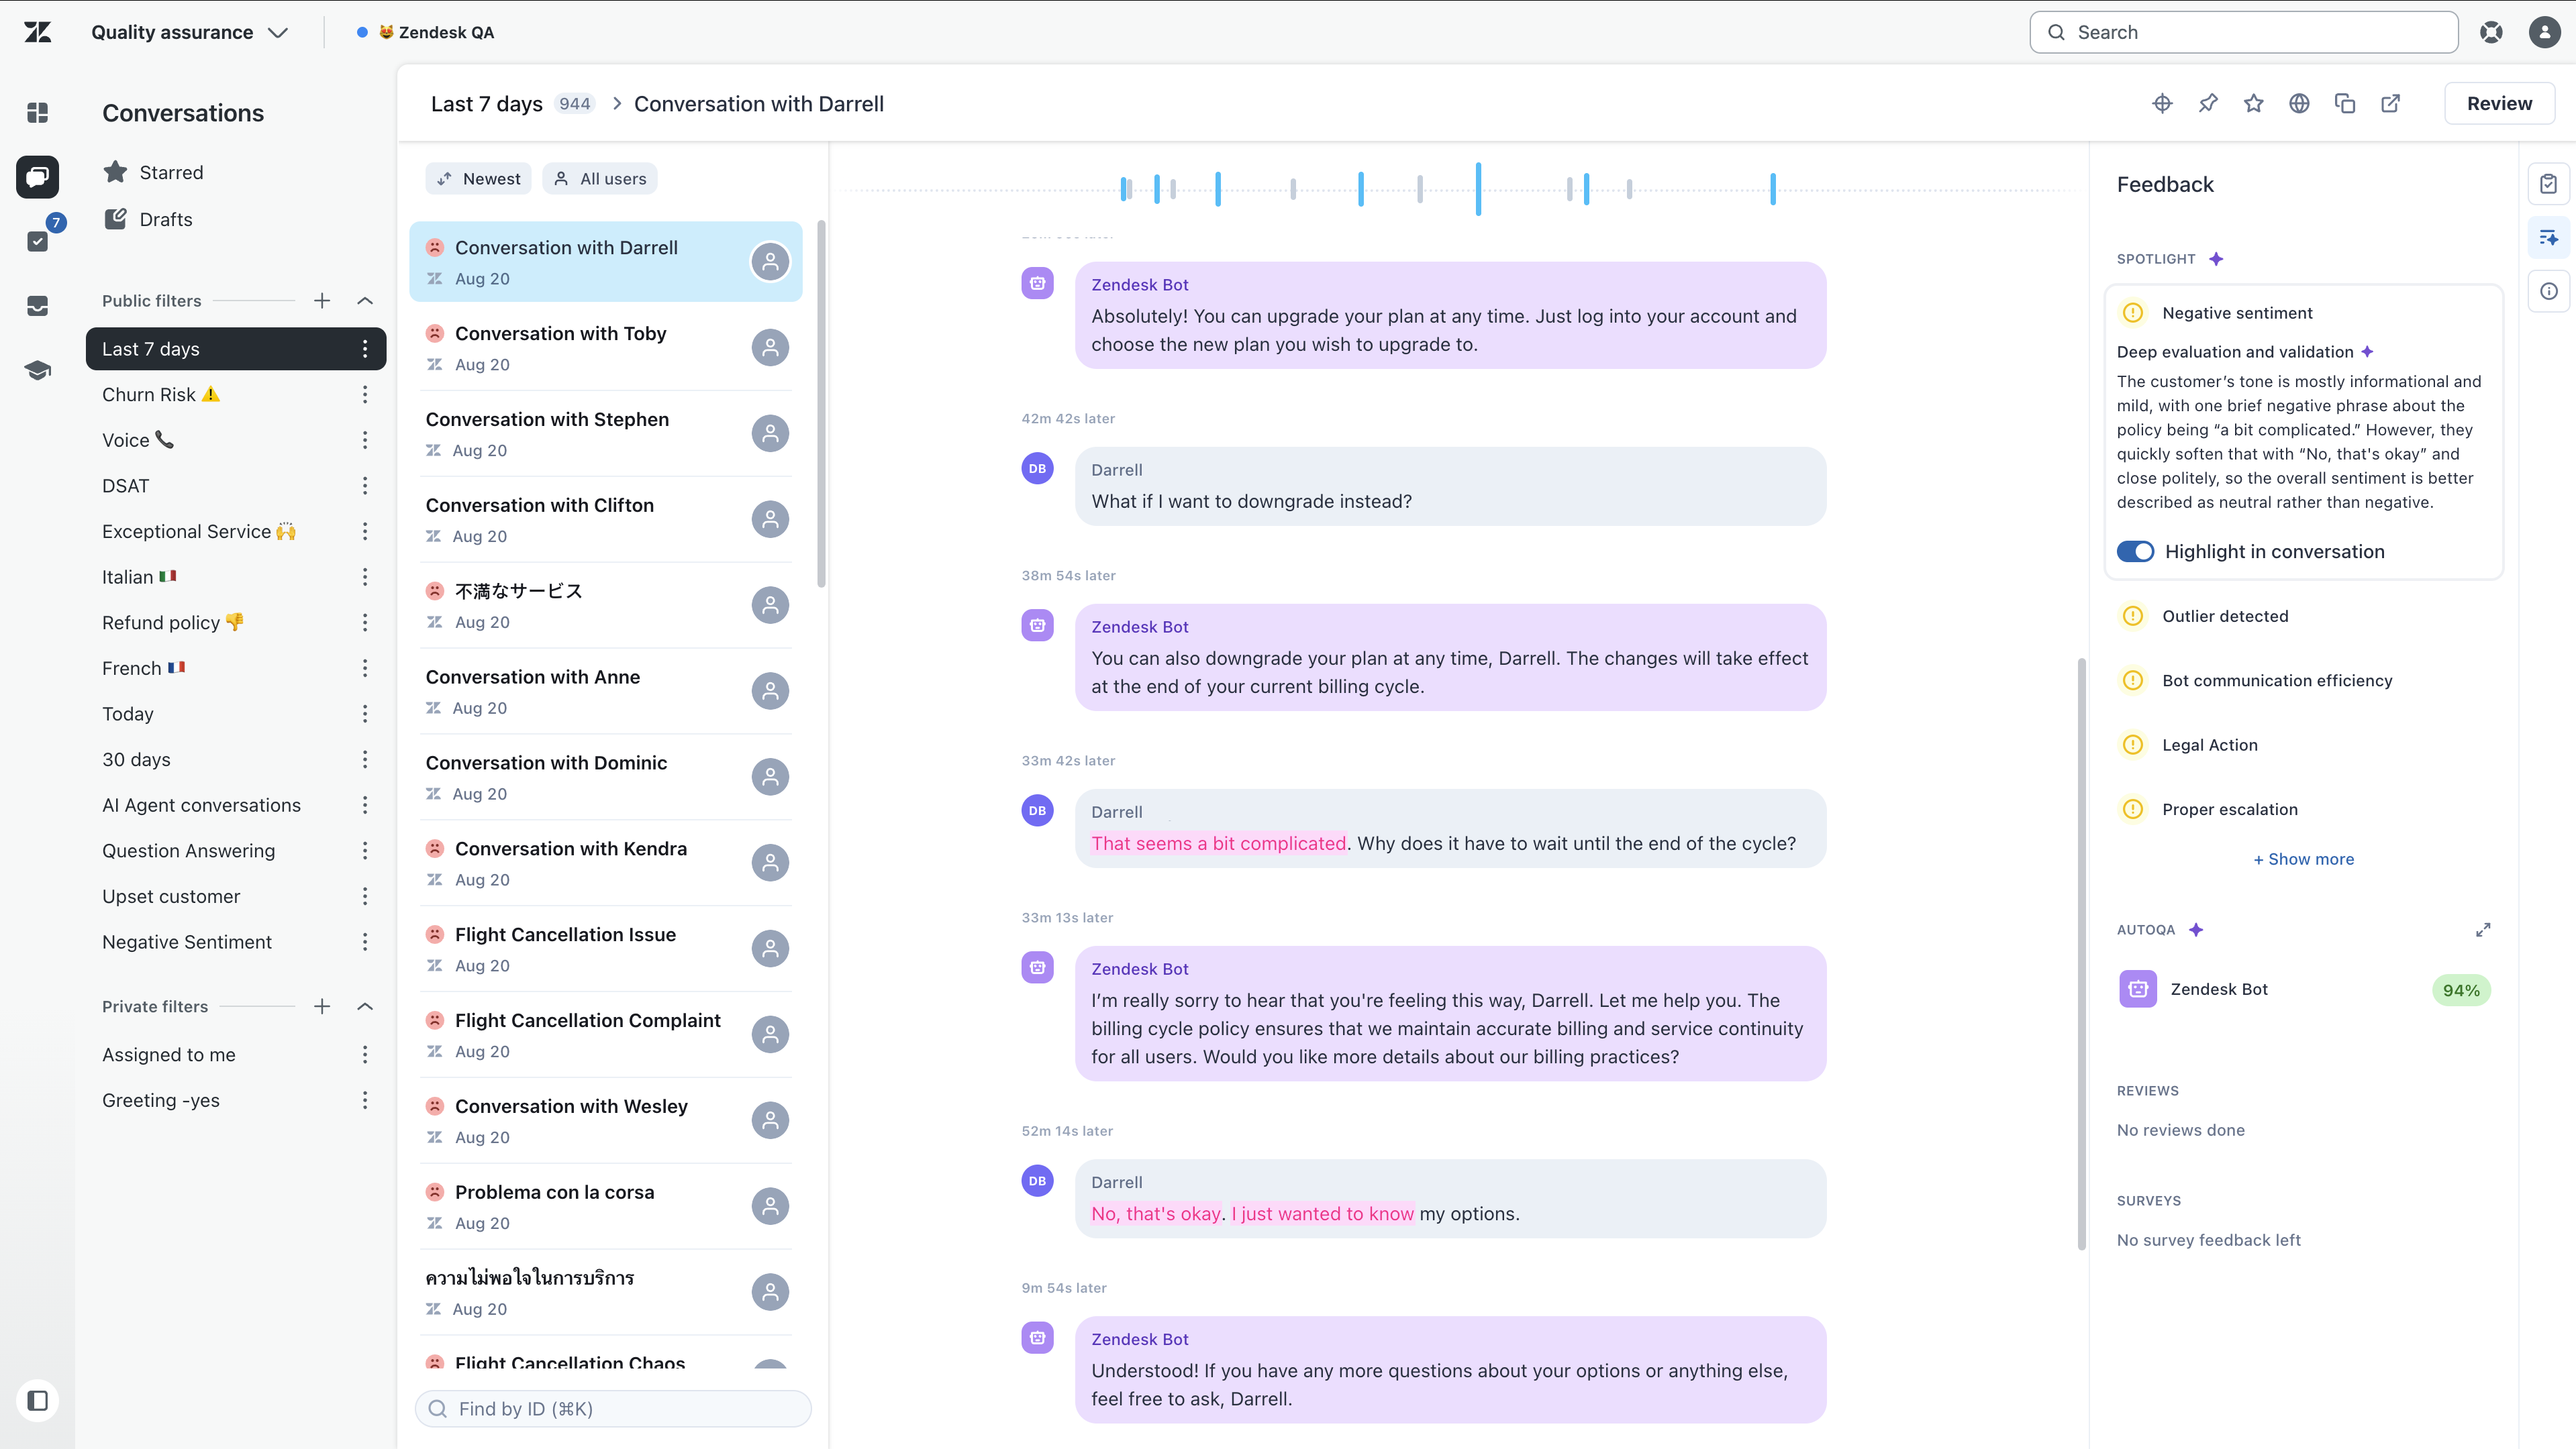2576x1449 pixels.
Task: Select the DSAT filter
Action: (x=236, y=486)
